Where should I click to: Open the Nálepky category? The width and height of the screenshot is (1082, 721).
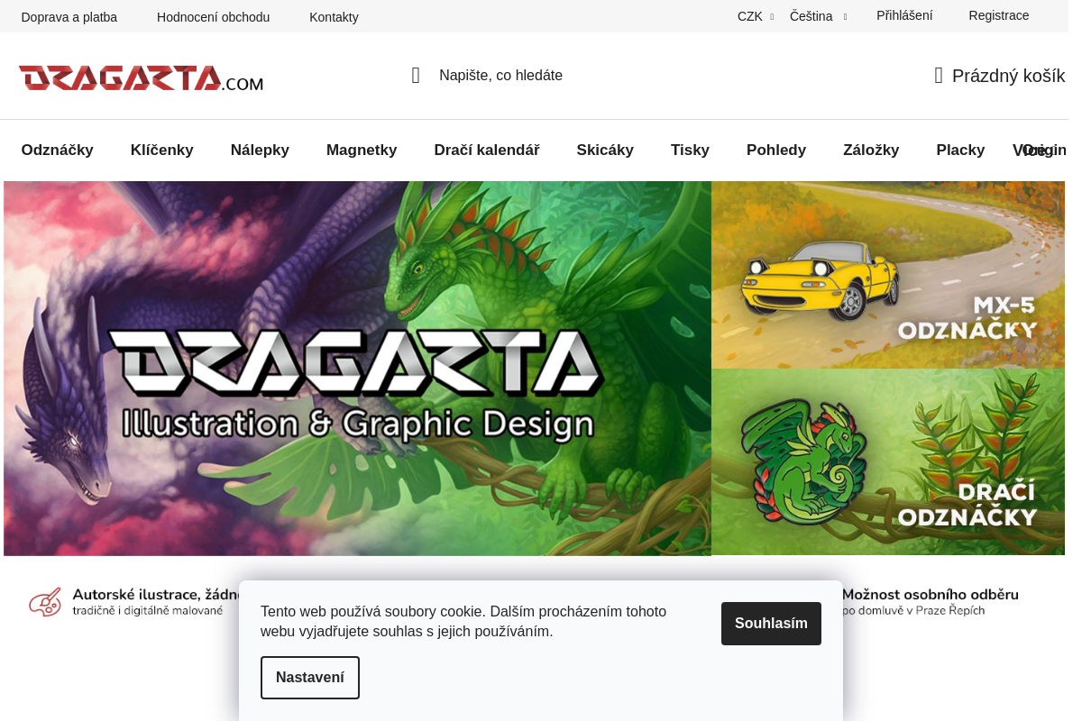click(260, 151)
